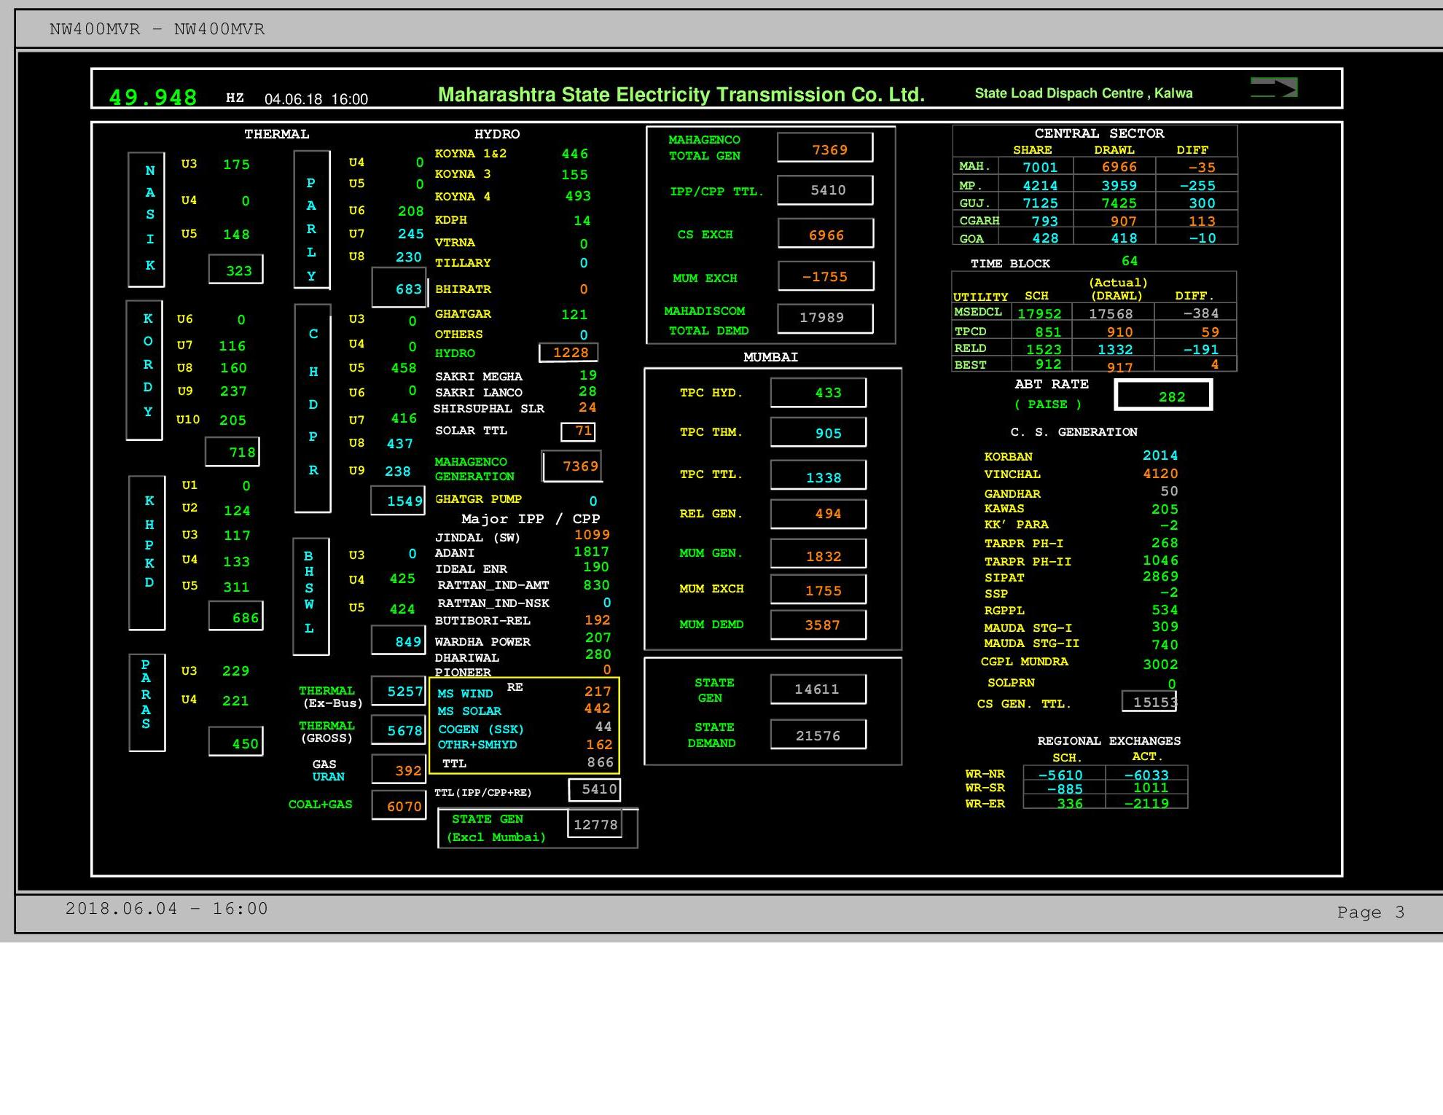This screenshot has width=1443, height=1115.
Task: Select the MS WIND value 217
Action: (x=598, y=691)
